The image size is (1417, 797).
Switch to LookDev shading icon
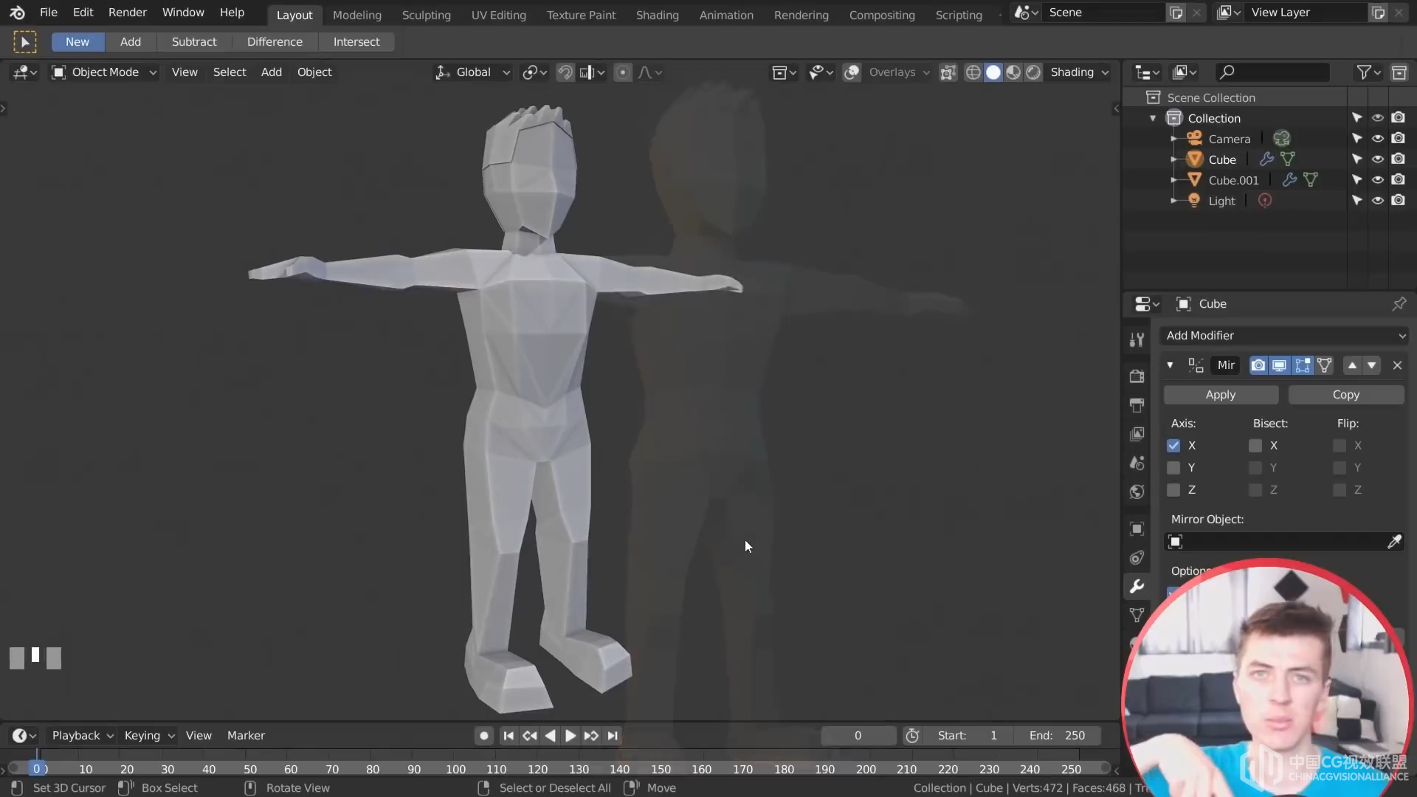[1013, 72]
